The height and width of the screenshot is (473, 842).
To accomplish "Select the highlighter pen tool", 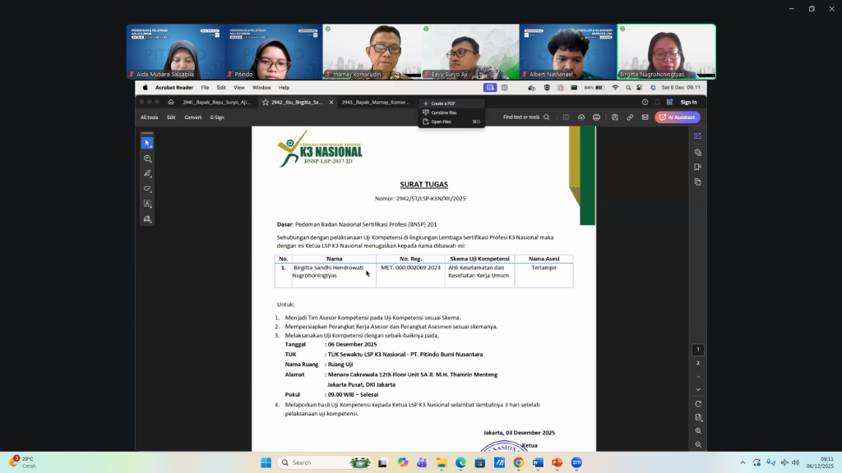I will (147, 174).
